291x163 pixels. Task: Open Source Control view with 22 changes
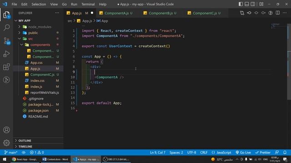tap(6, 41)
